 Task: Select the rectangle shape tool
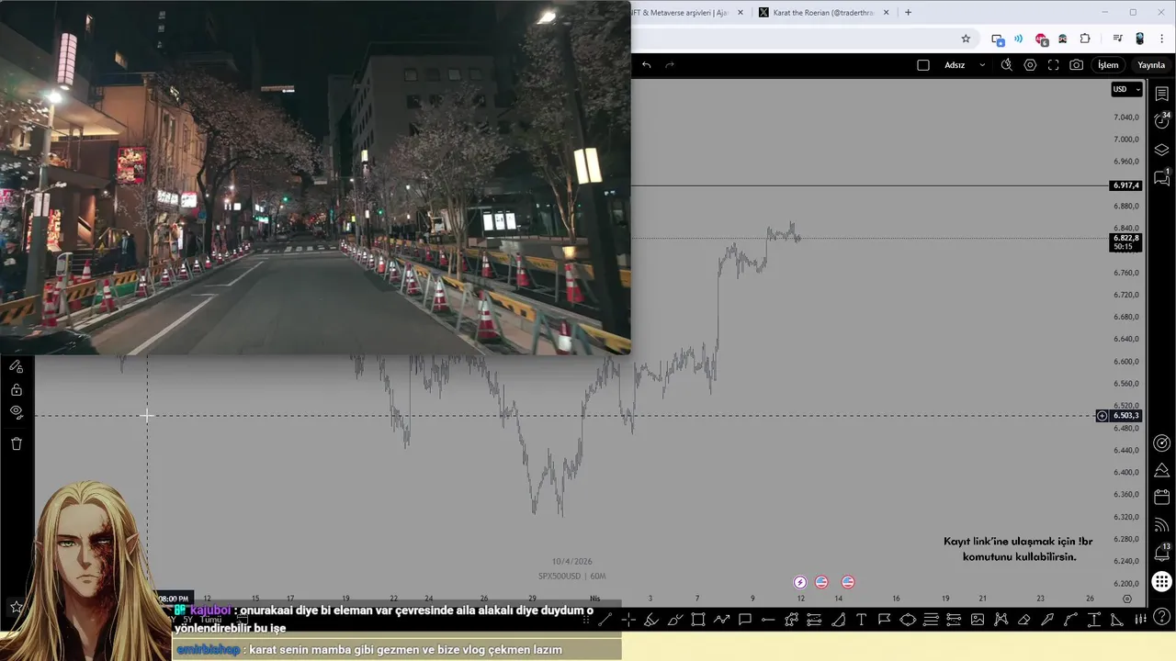698,620
